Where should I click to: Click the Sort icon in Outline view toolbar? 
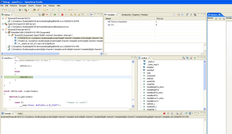pyautogui.click(x=183, y=58)
